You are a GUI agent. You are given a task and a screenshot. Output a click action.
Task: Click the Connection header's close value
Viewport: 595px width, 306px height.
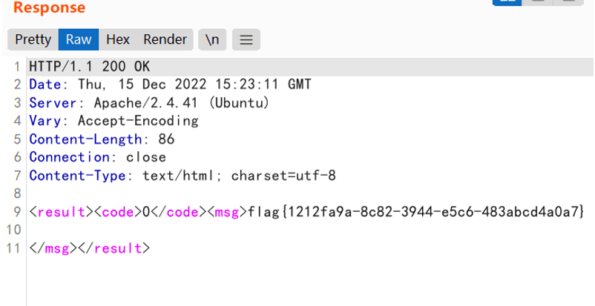click(146, 157)
